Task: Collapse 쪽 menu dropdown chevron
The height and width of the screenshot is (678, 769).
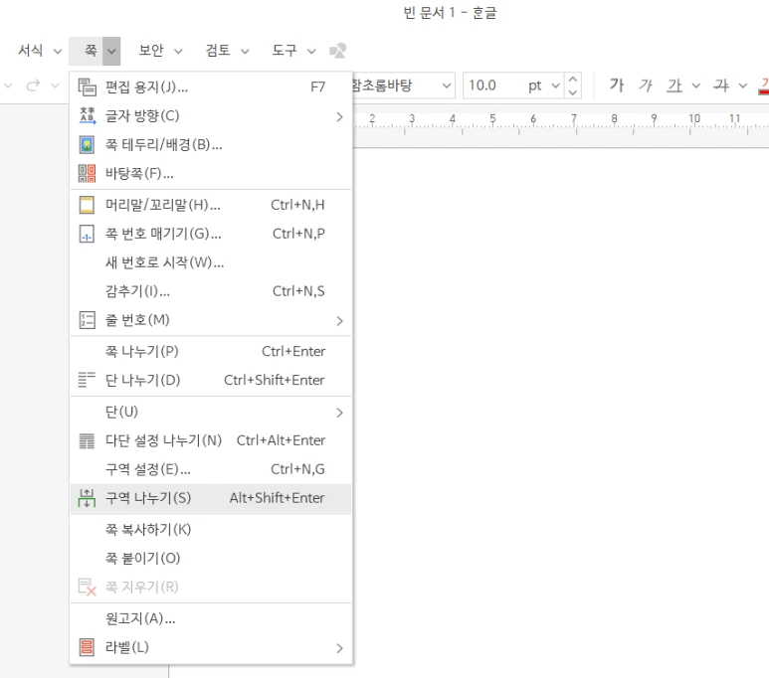Action: [111, 51]
